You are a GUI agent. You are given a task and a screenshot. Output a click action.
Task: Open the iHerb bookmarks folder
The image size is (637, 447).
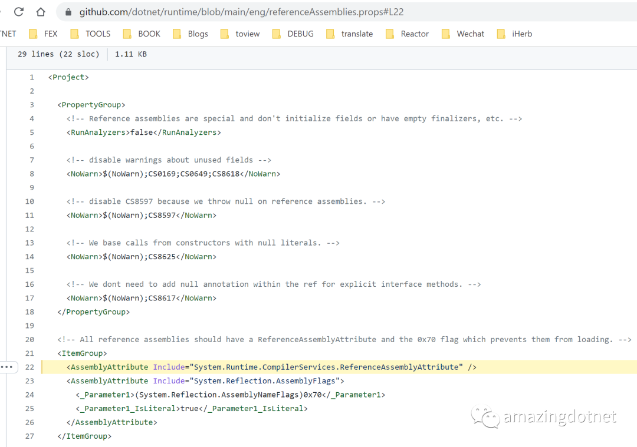[515, 34]
